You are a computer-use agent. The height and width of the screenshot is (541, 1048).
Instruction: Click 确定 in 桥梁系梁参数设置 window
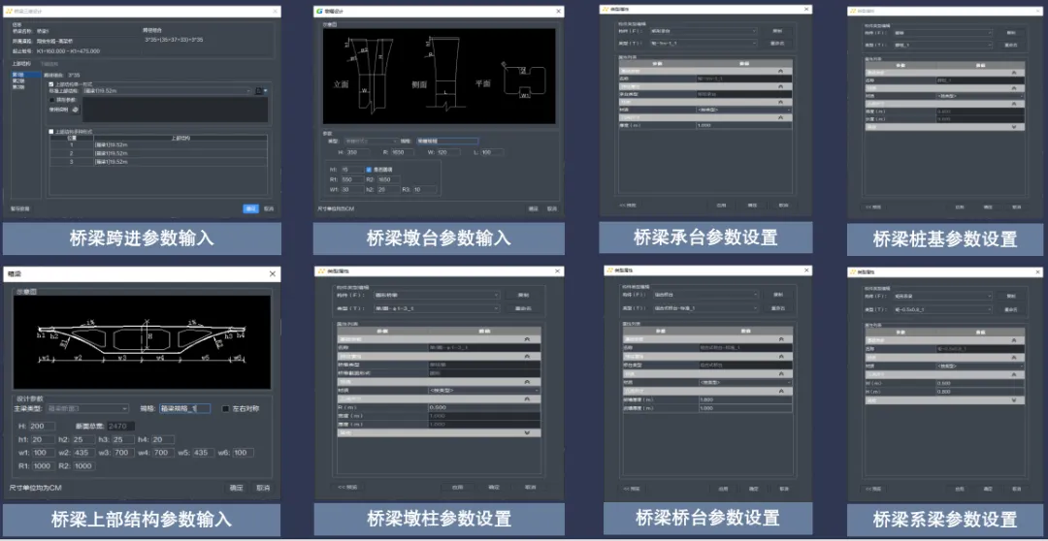pyautogui.click(x=988, y=490)
